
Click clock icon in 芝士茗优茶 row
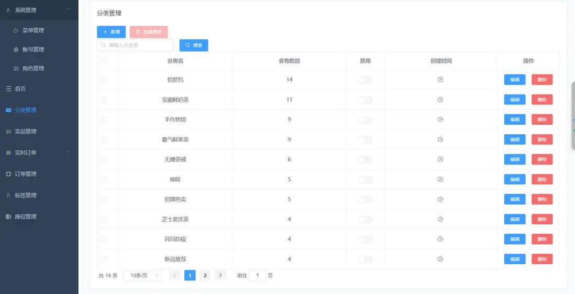coord(440,219)
